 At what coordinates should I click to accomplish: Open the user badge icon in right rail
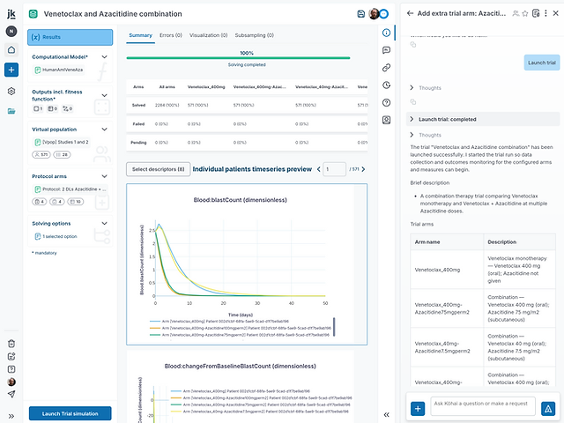pyautogui.click(x=386, y=120)
